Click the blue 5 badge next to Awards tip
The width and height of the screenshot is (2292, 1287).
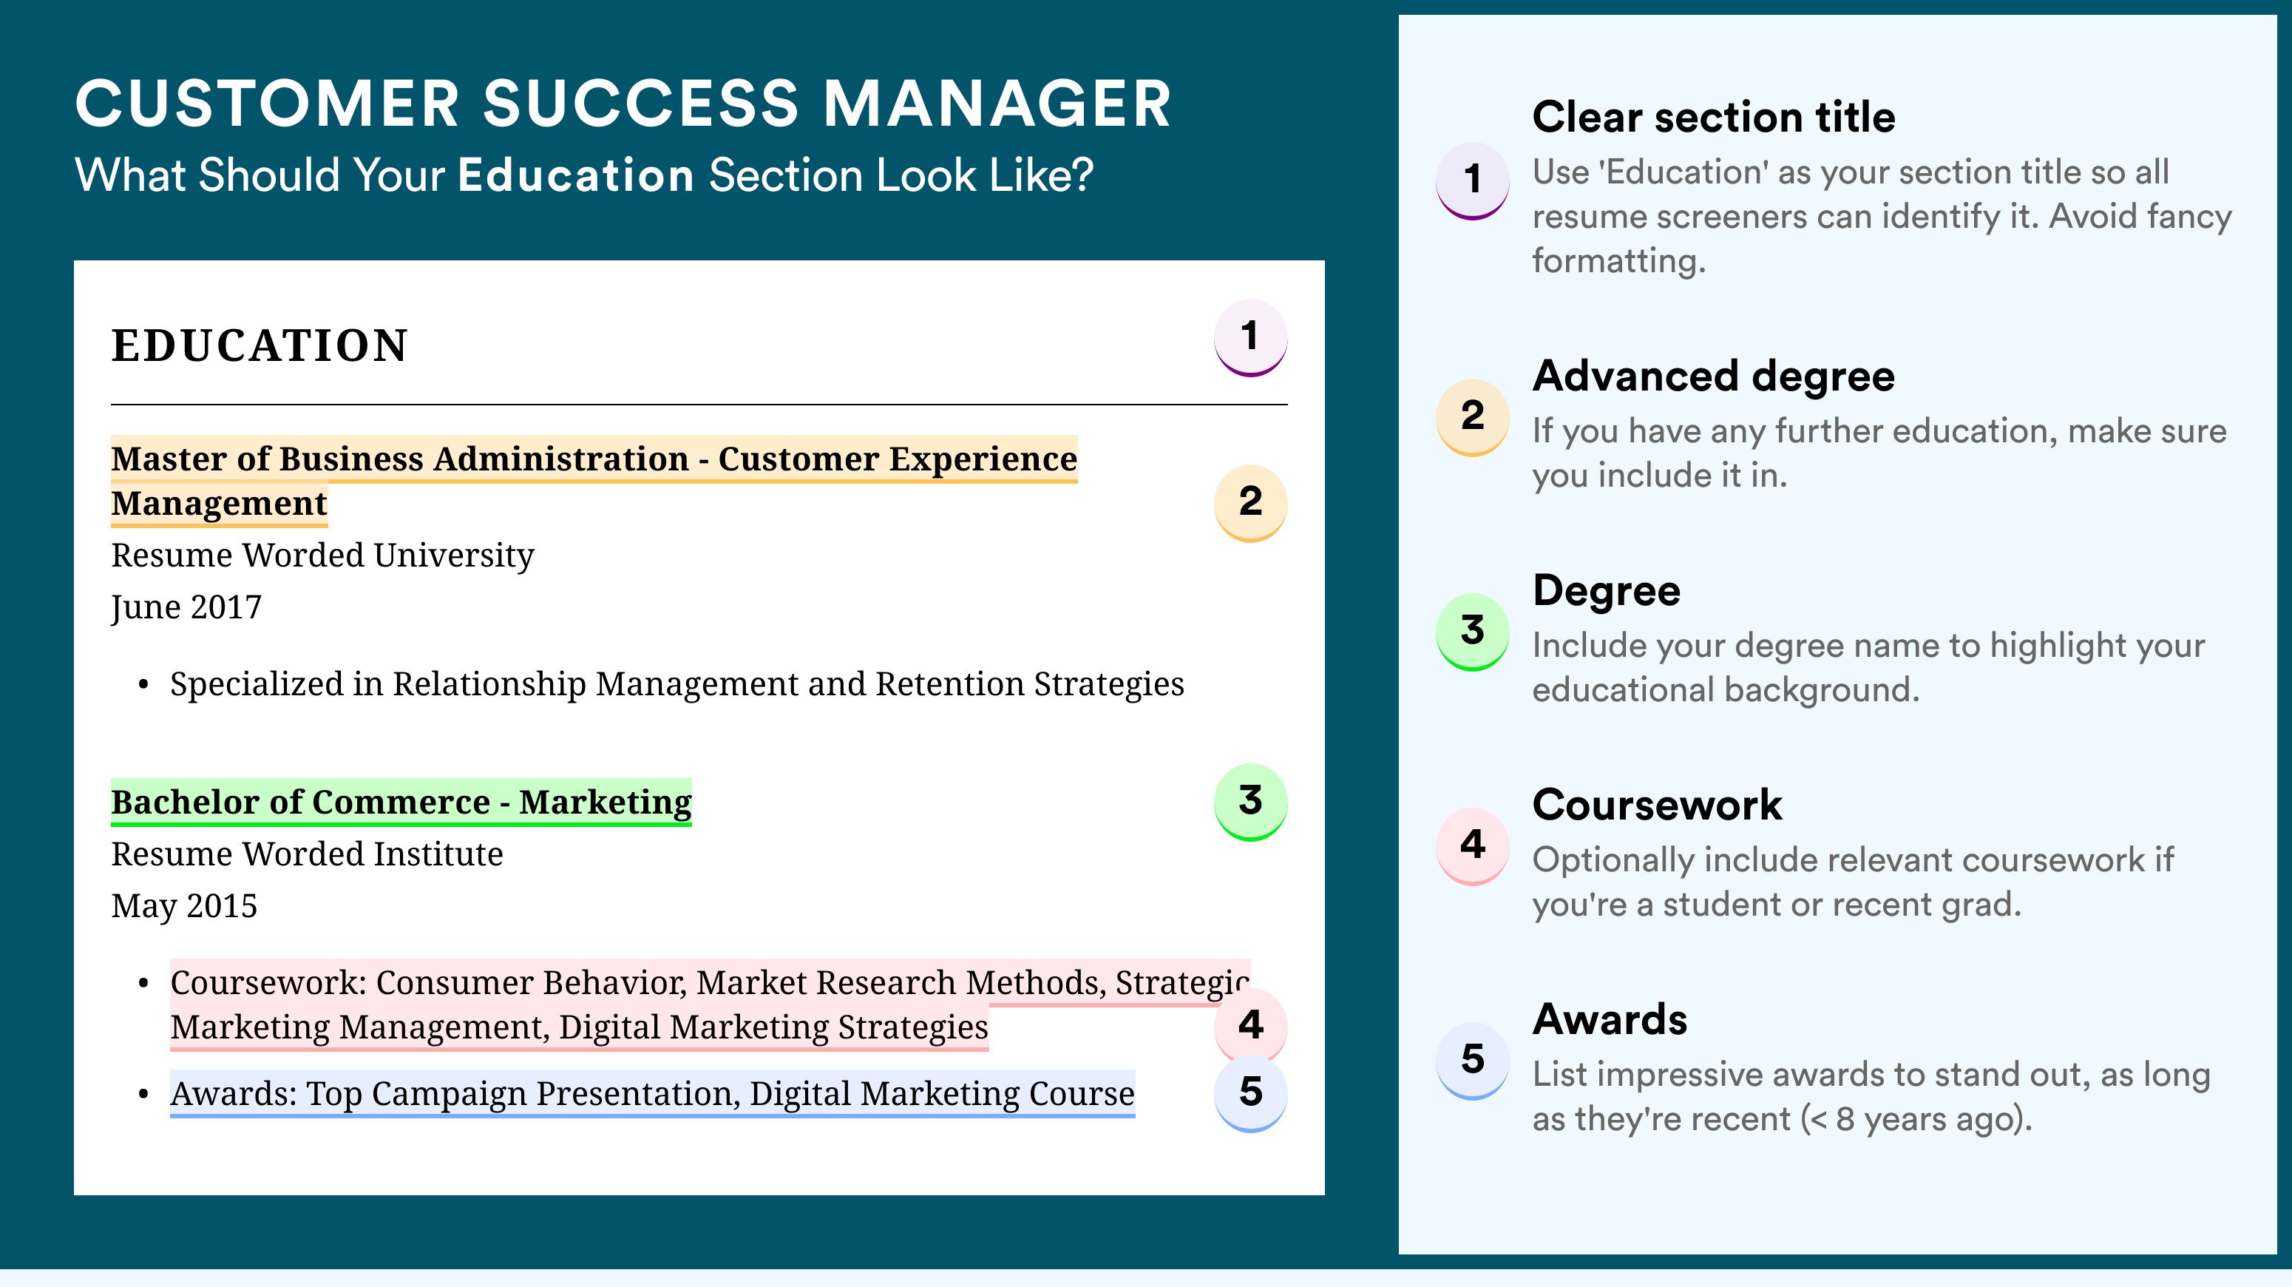pyautogui.click(x=1473, y=1061)
